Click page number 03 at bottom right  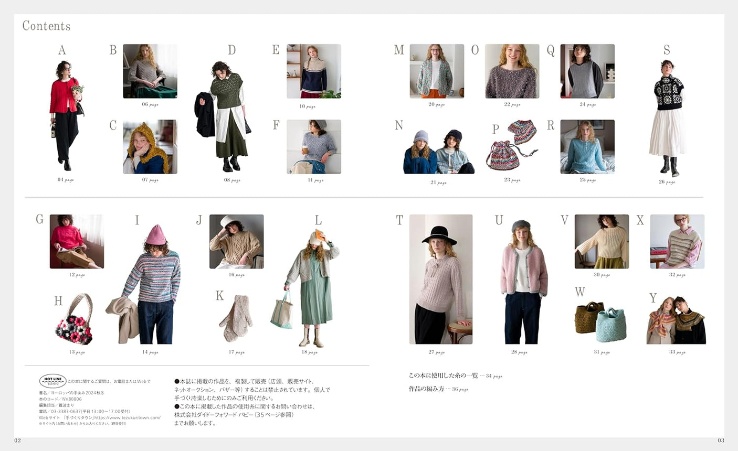721,441
